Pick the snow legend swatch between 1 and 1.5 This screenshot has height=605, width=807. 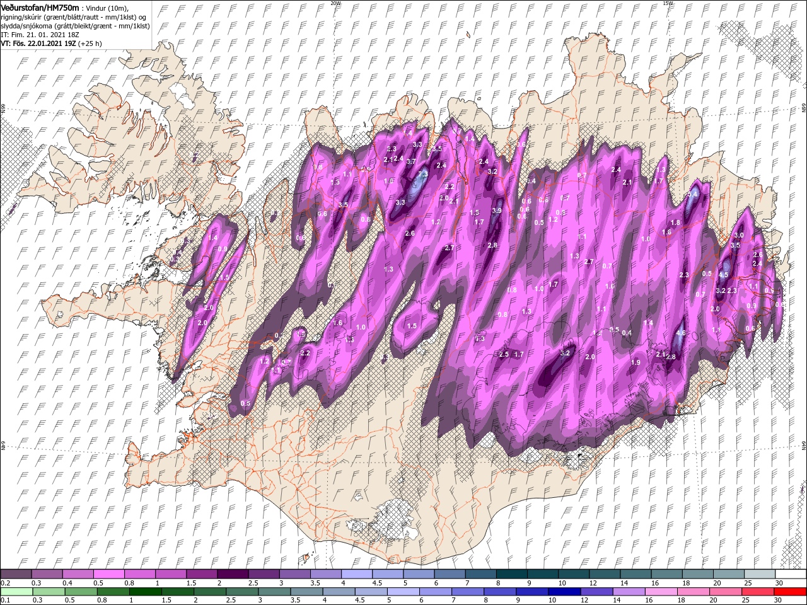pos(171,574)
